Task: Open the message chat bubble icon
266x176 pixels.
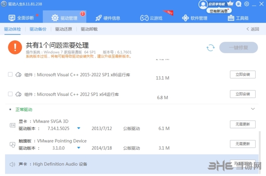Action: [x=238, y=4]
